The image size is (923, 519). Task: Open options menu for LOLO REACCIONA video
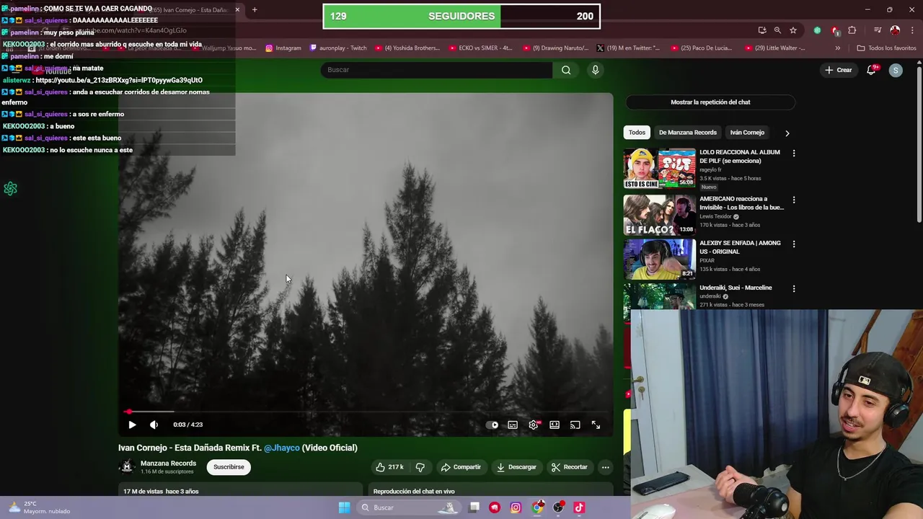coord(794,154)
